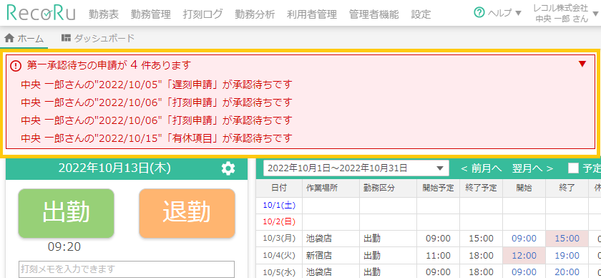This screenshot has height=278, width=601.
Task: Click the alert warning icon
Action: pyautogui.click(x=16, y=66)
